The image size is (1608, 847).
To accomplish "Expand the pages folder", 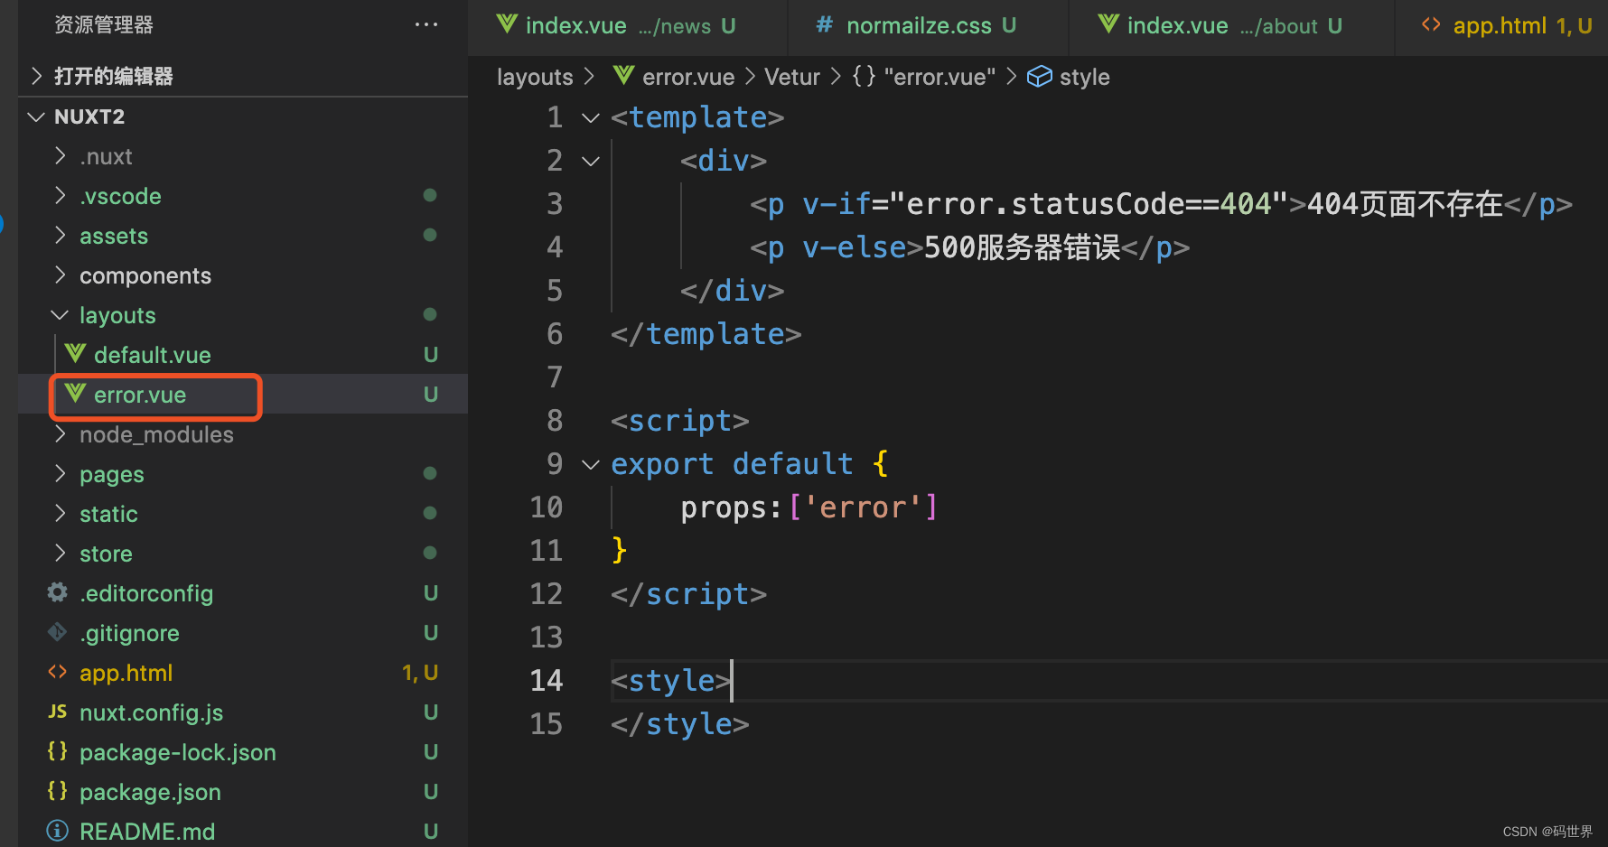I will click(61, 473).
